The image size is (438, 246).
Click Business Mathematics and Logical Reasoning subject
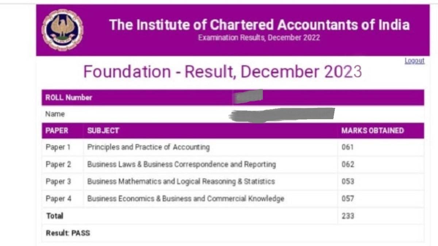coord(180,181)
